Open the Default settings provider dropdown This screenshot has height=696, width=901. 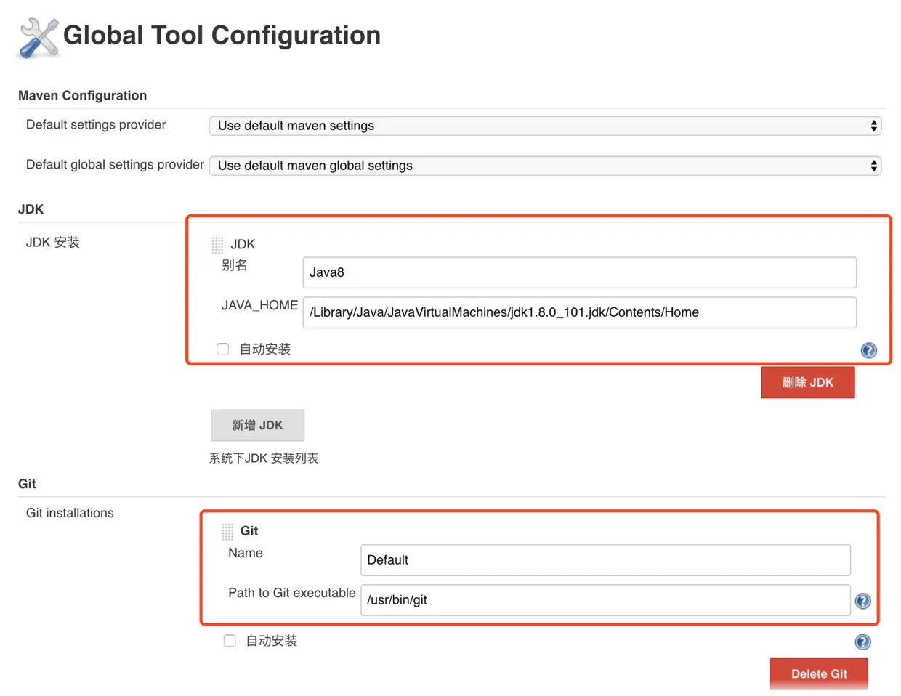[x=545, y=126]
